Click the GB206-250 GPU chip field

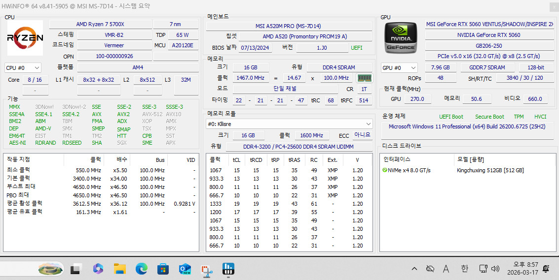489,46
